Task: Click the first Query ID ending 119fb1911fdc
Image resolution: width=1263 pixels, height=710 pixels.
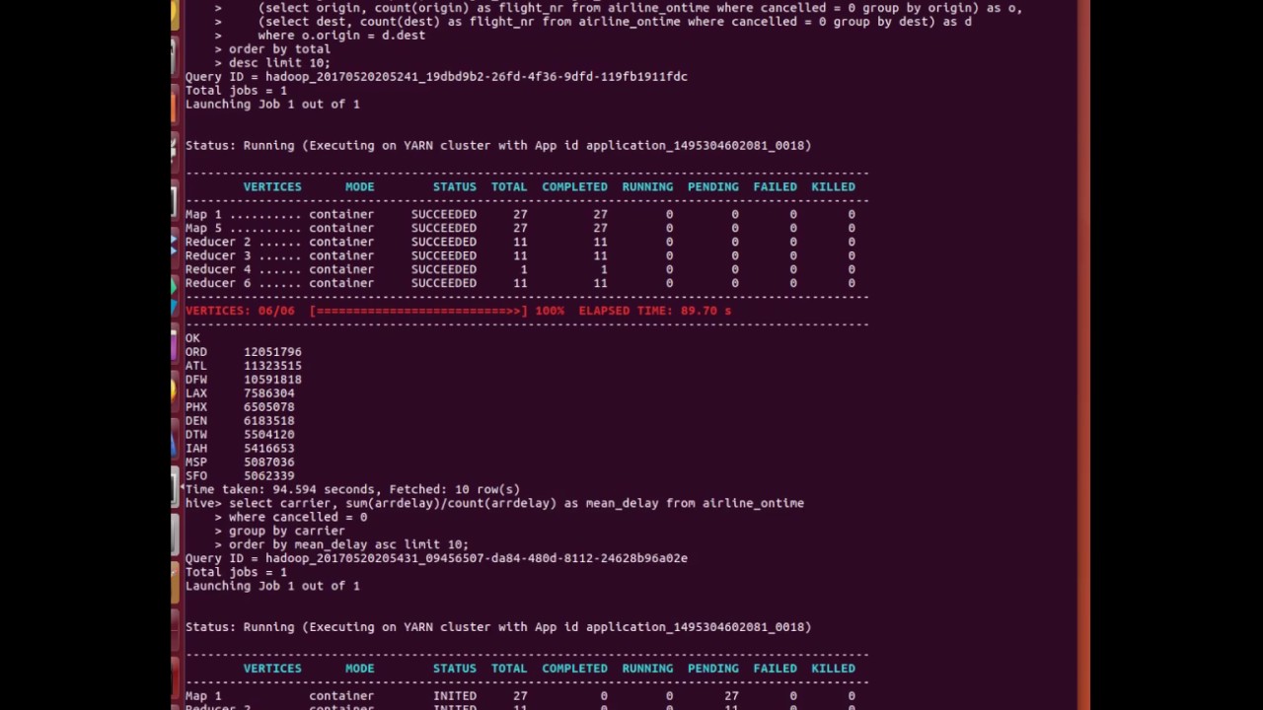Action: (x=436, y=76)
